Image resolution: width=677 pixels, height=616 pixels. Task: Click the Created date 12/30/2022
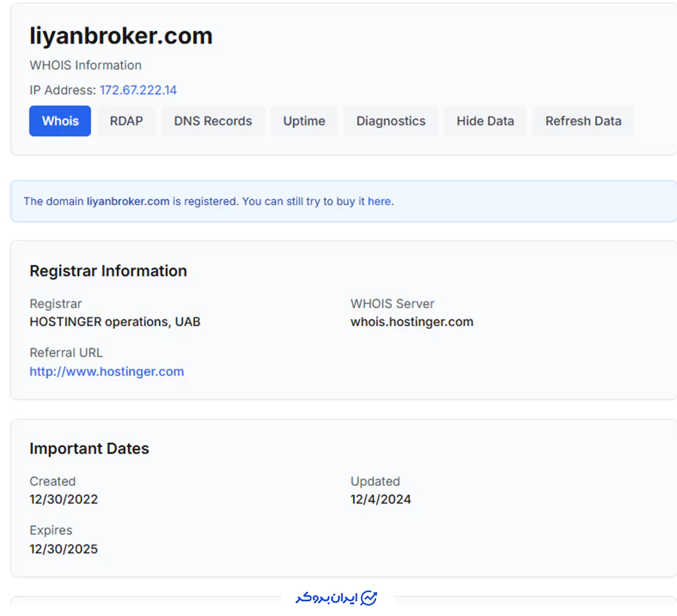tap(64, 500)
